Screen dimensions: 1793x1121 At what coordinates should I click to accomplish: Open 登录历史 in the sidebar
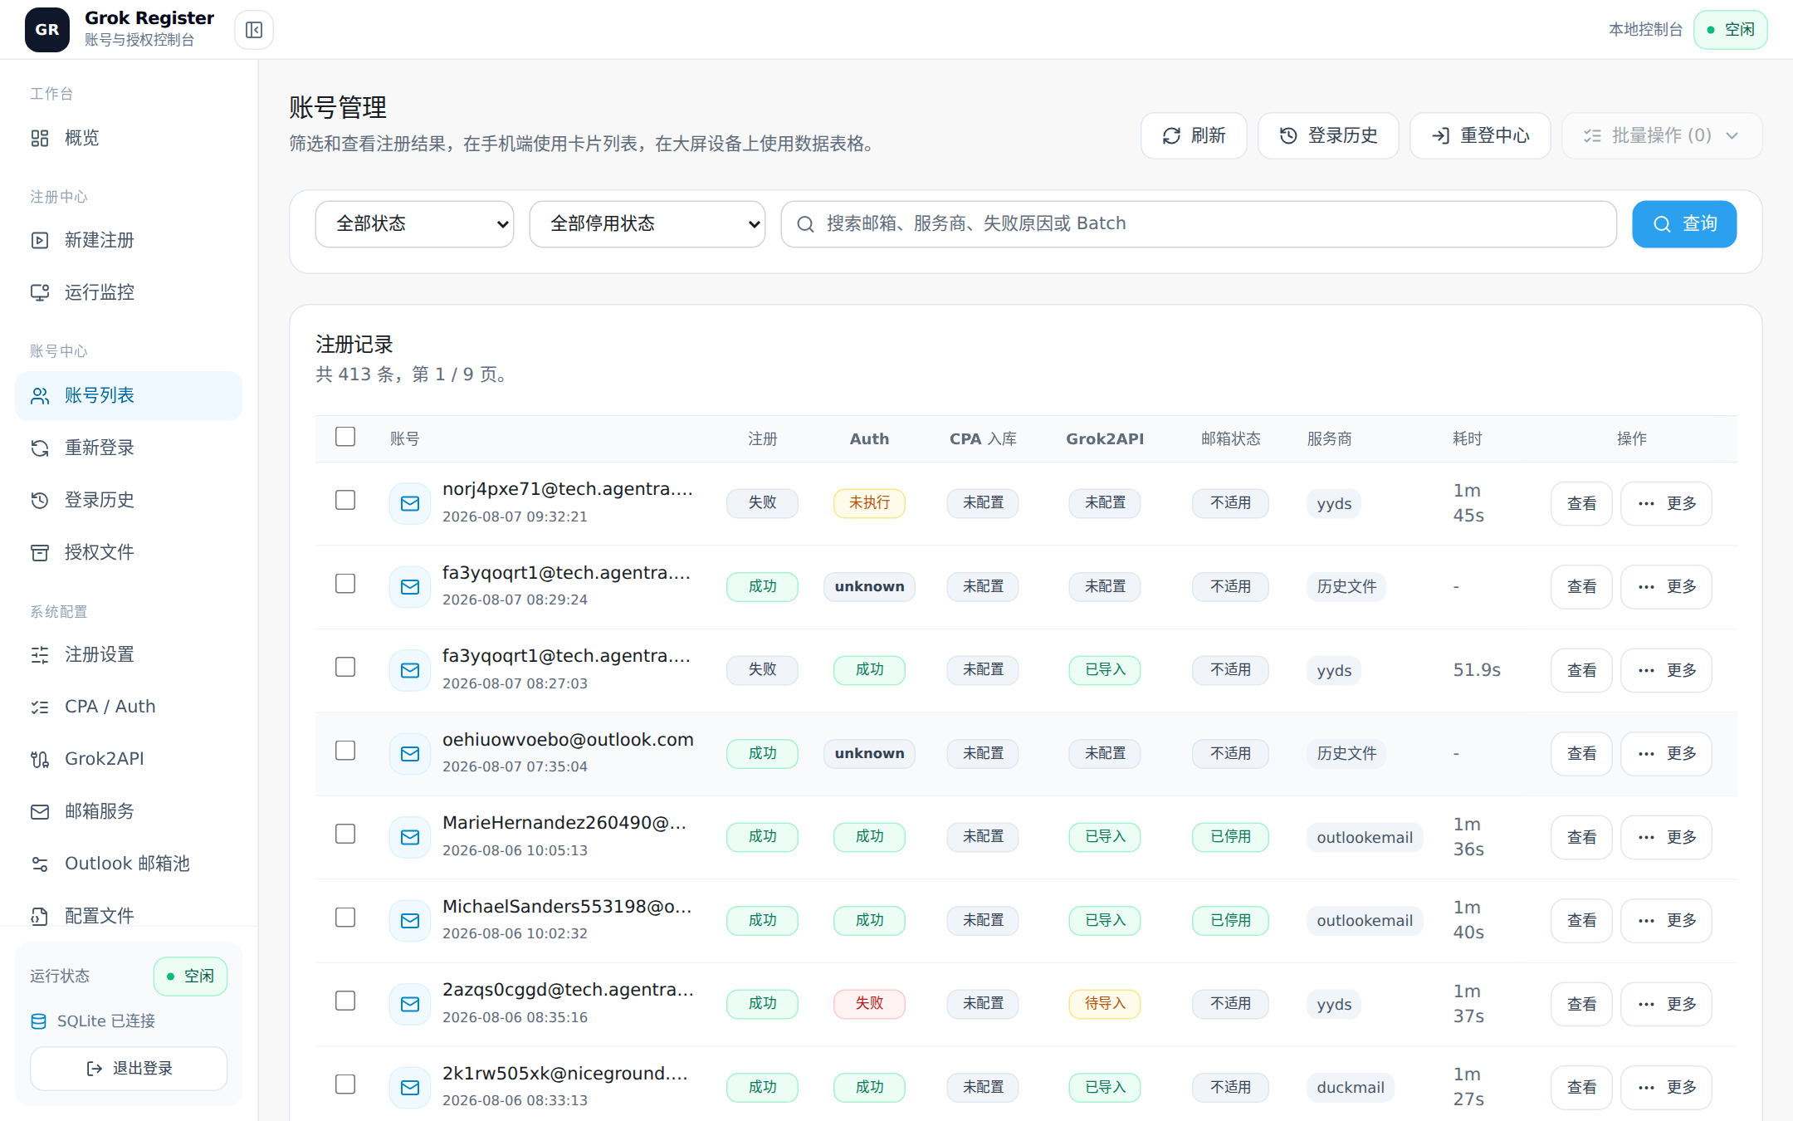129,500
